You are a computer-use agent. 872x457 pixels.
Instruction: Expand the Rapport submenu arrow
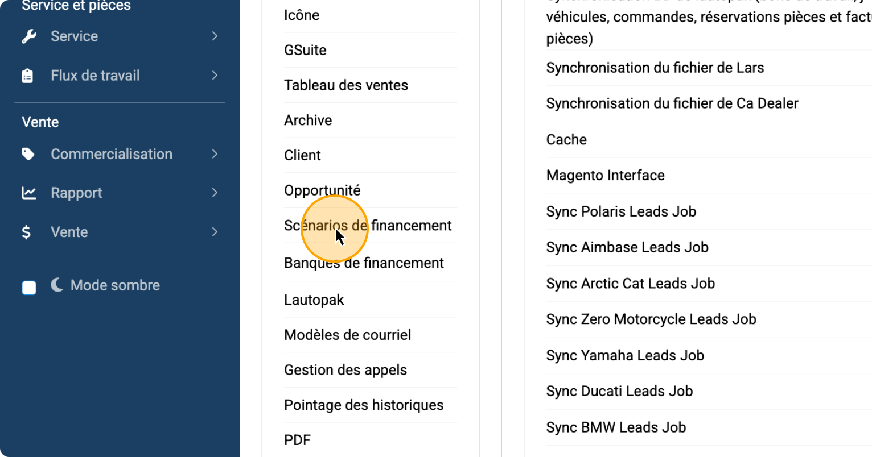click(215, 193)
